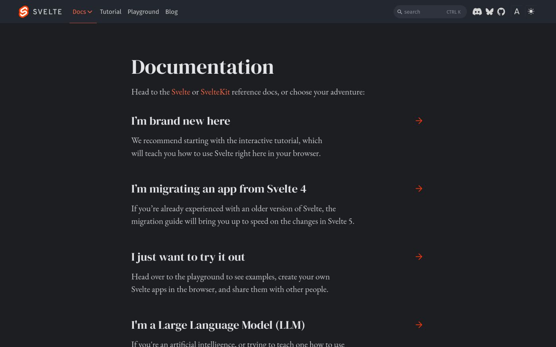Viewport: 556px width, 347px height.
Task: Follow the arrow beside I just want to try it out
Action: click(419, 257)
